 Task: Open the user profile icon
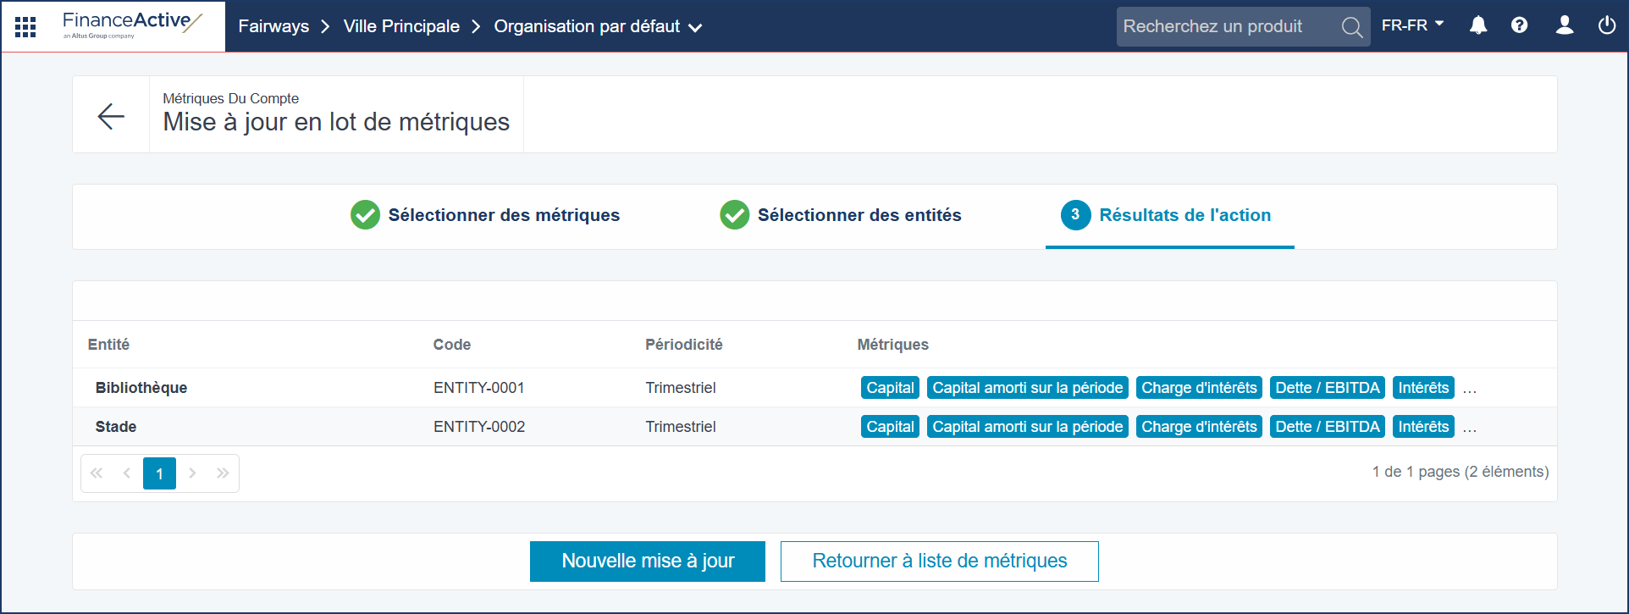click(x=1565, y=25)
